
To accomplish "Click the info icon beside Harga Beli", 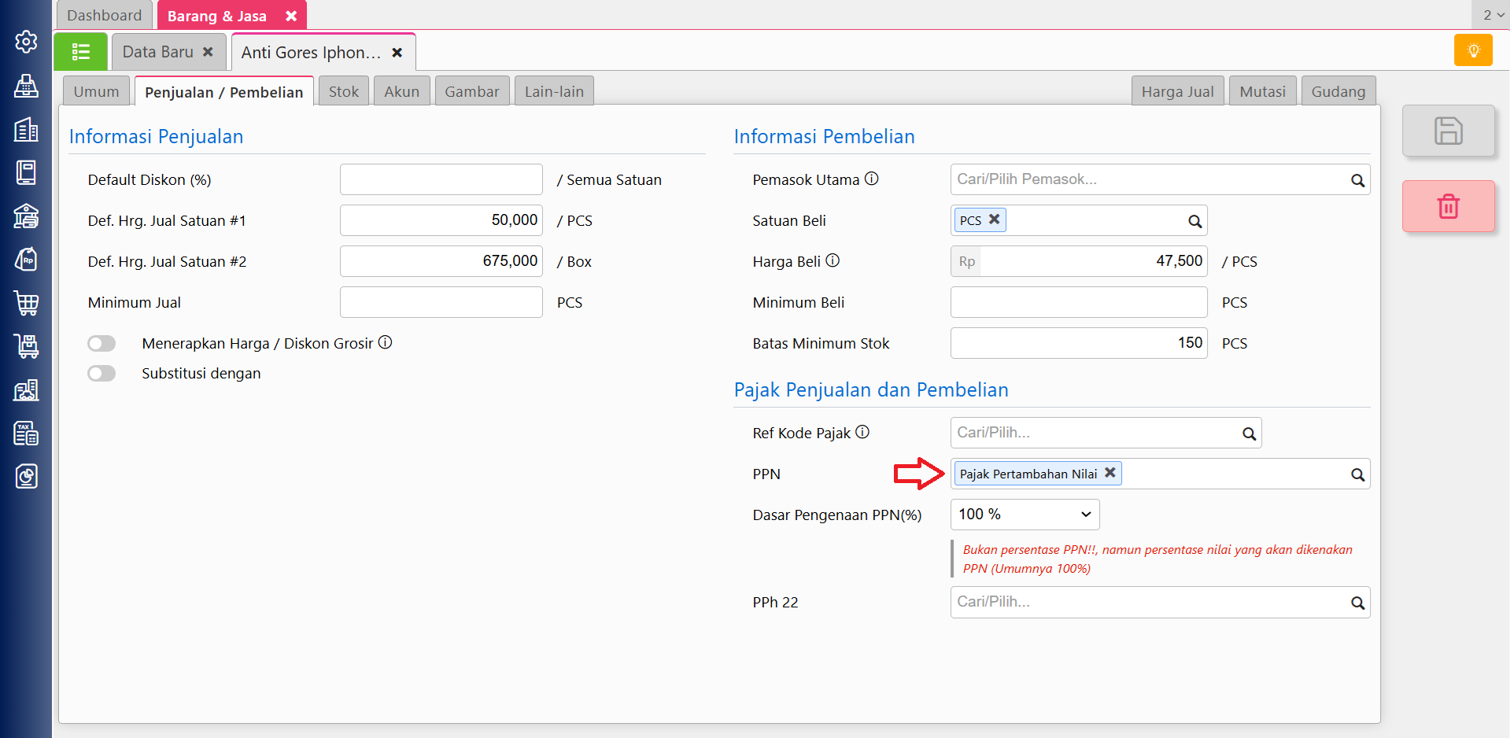I will click(833, 260).
